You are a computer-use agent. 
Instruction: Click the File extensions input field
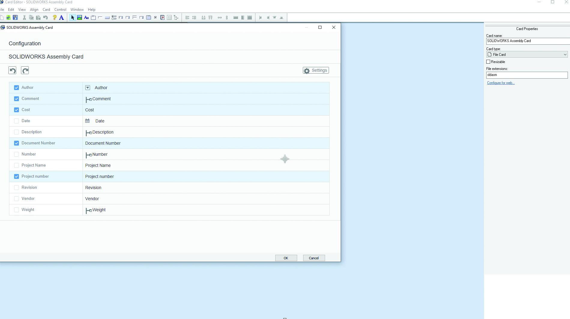527,75
